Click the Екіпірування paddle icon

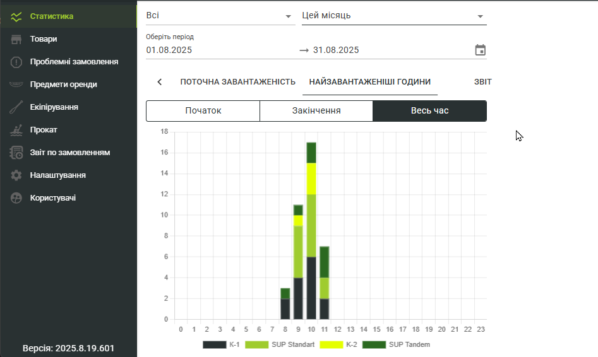(16, 107)
